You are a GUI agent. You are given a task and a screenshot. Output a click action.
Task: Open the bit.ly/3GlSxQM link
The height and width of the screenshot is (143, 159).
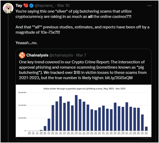pos(119,78)
